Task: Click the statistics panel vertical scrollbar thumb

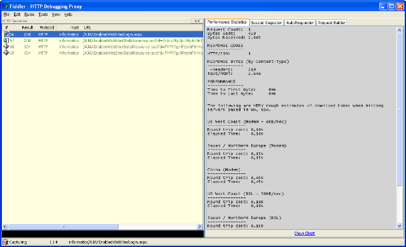Action: (x=399, y=109)
